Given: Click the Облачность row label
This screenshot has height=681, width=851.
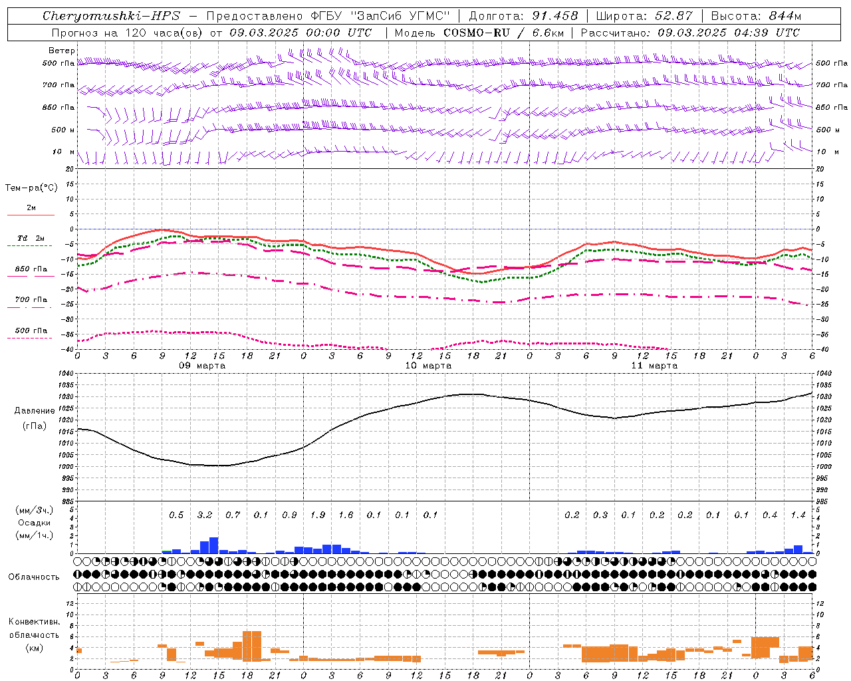Looking at the screenshot, I should tap(34, 577).
